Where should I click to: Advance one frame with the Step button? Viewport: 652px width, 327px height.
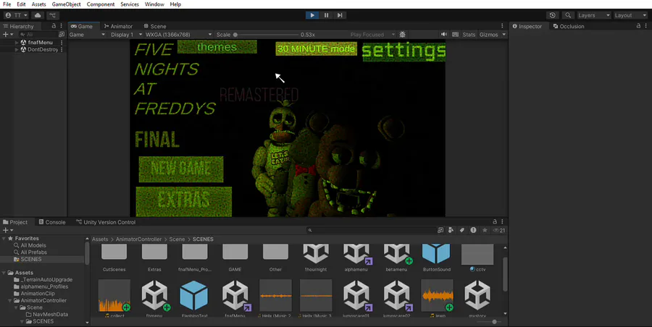tap(340, 15)
